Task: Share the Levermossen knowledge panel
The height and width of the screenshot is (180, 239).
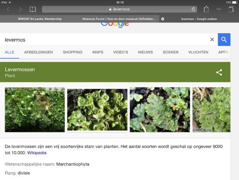Action: [x=219, y=72]
